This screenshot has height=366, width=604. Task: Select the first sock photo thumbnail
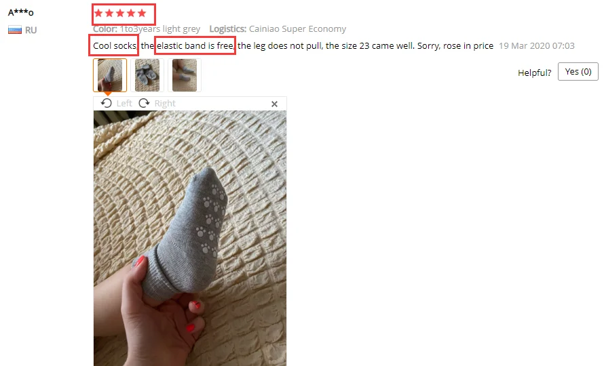pos(110,75)
